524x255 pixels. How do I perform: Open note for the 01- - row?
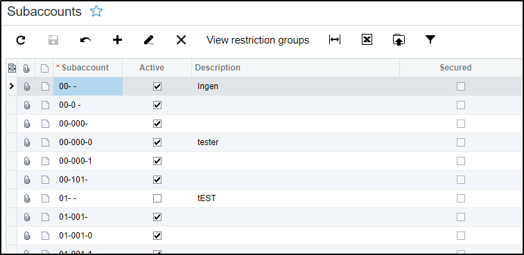[x=45, y=198]
